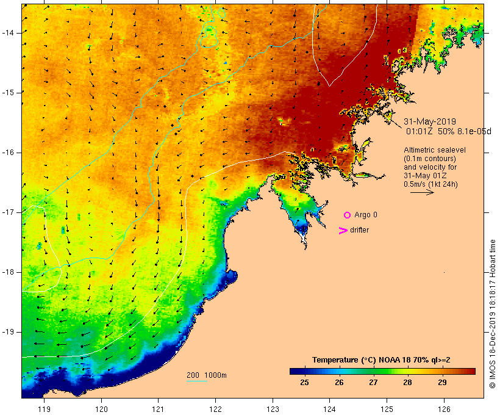The image size is (500, 415).
Task: Click the latitude axis label -16
Action: (x=8, y=153)
